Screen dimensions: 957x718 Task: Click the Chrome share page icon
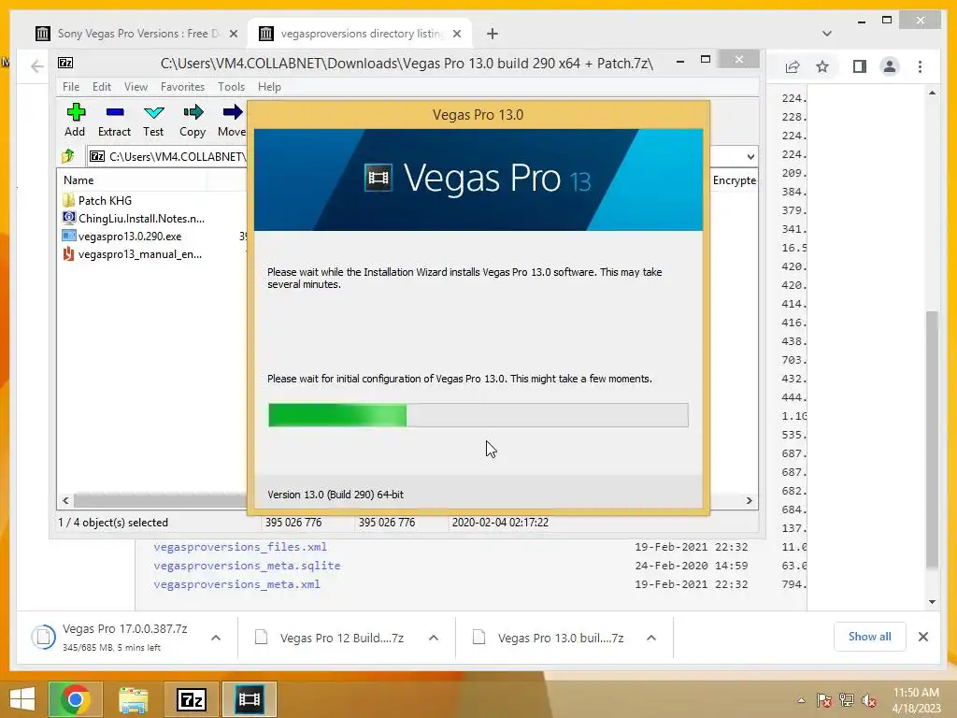coord(793,66)
